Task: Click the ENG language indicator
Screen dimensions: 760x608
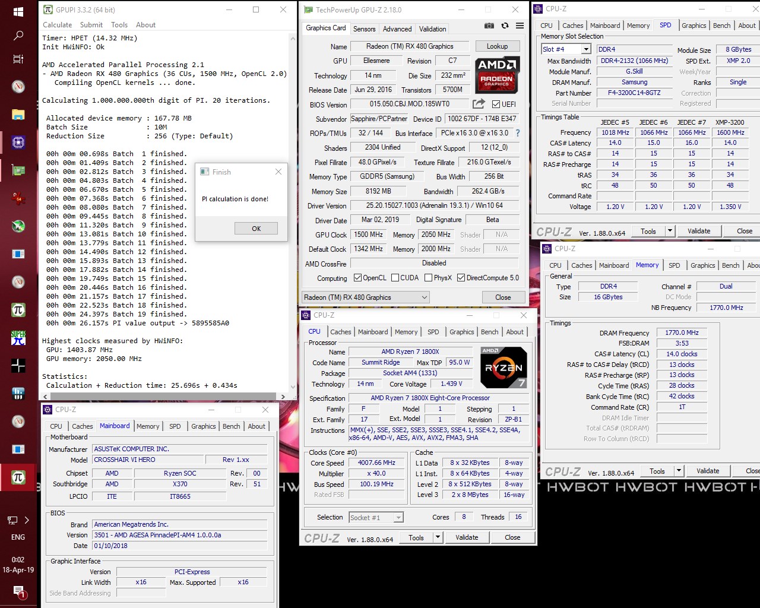Action: coord(18,537)
